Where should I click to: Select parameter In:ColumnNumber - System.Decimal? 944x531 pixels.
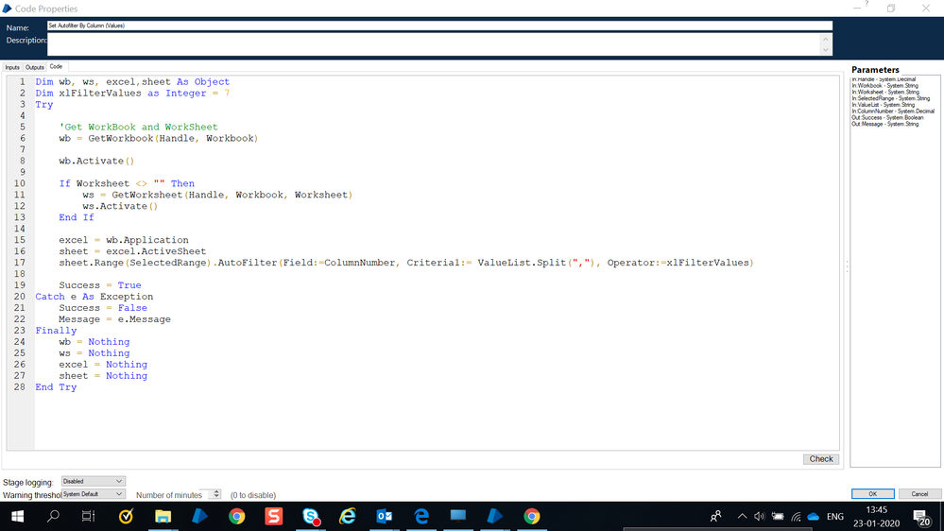click(x=893, y=111)
